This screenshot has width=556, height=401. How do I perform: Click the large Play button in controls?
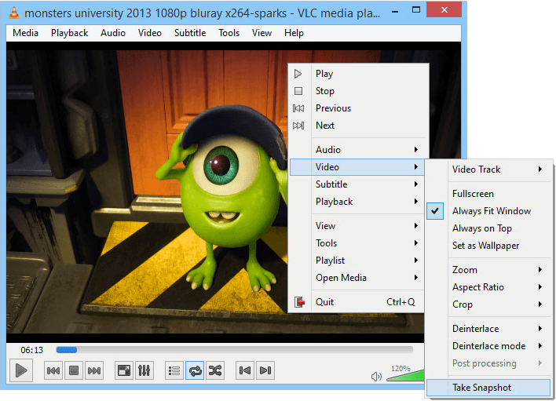[x=21, y=370]
